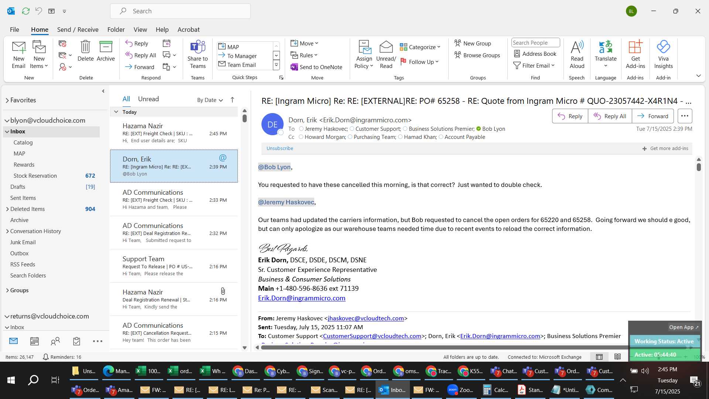Start Read Aloud
The width and height of the screenshot is (709, 399).
577,55
